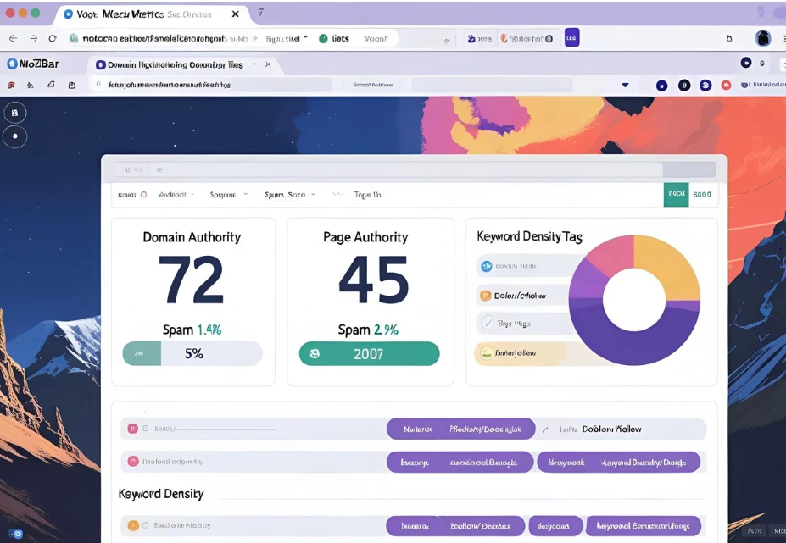This screenshot has height=543, width=786.
Task: Close the first browser tab
Action: [235, 14]
